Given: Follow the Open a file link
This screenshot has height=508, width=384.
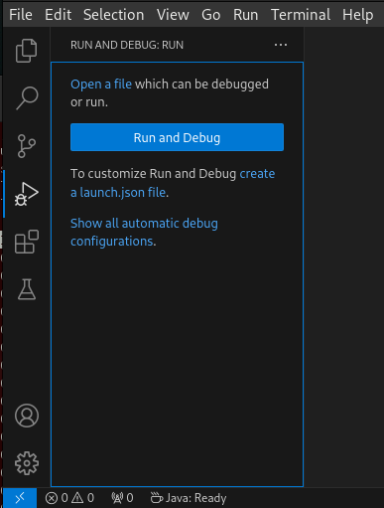Looking at the screenshot, I should (x=101, y=85).
